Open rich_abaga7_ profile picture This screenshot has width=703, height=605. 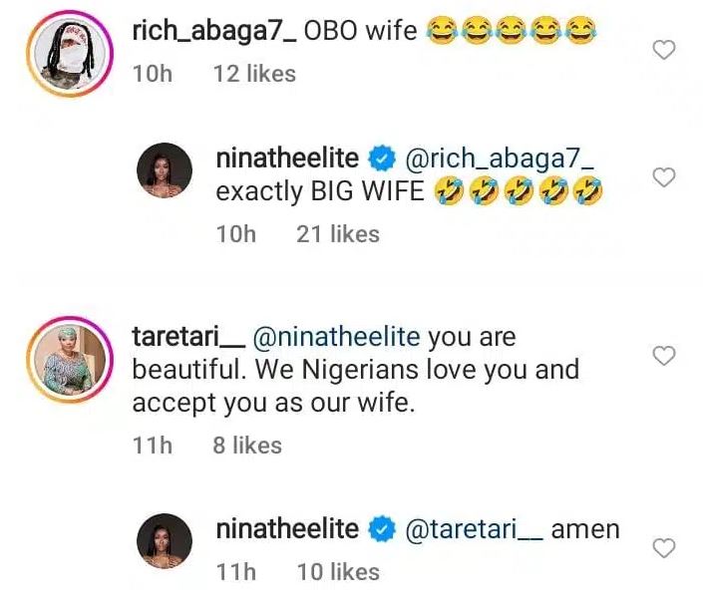coord(66,53)
